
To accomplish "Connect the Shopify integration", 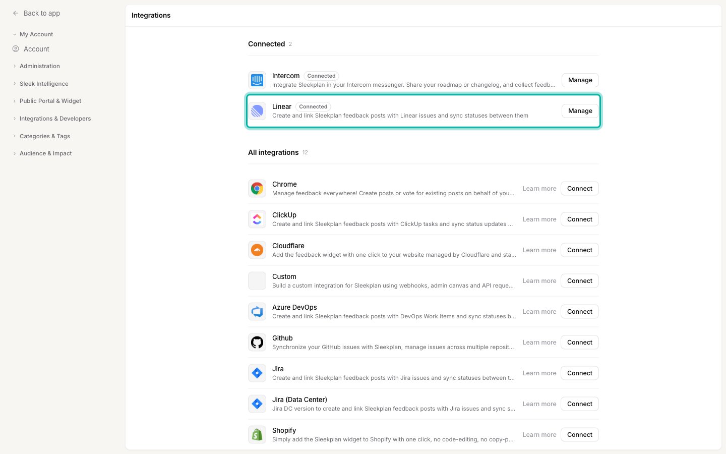I will click(580, 435).
